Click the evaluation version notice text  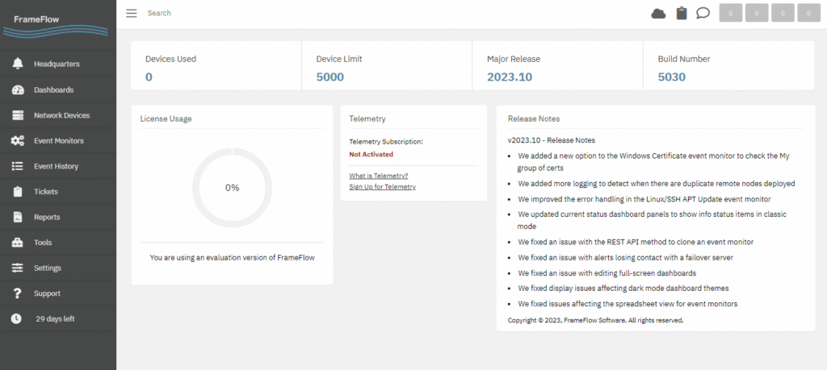pos(232,257)
